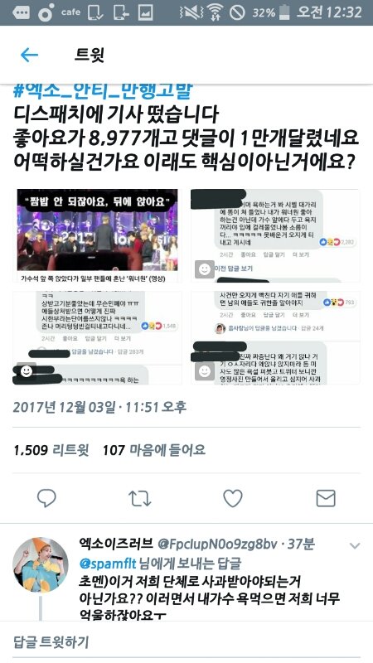View the 1,509 리트윗 list

(x=51, y=450)
